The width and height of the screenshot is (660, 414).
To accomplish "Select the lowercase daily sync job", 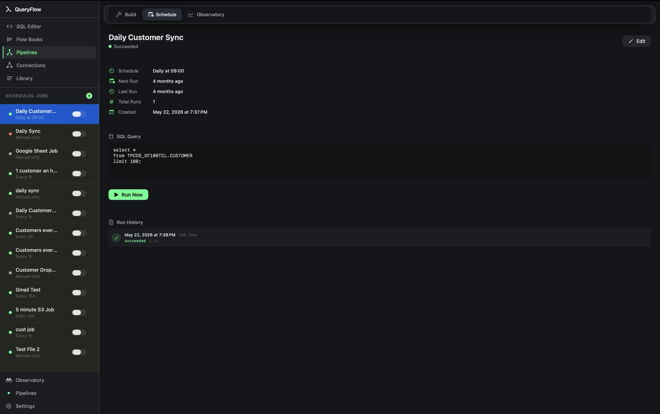I will tap(49, 193).
